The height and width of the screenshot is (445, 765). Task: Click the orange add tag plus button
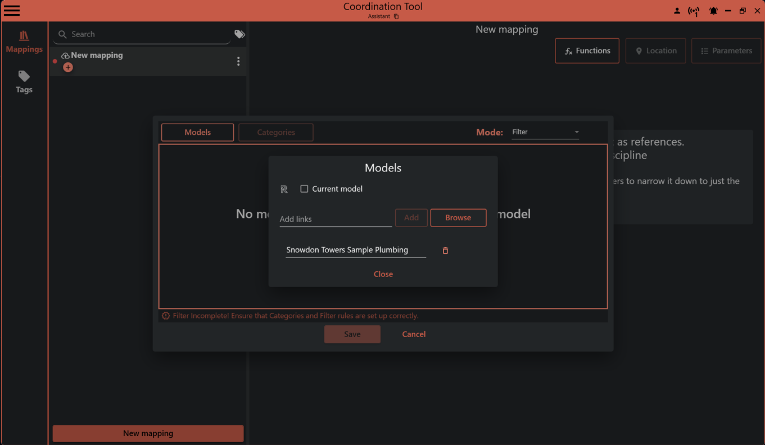tap(68, 67)
